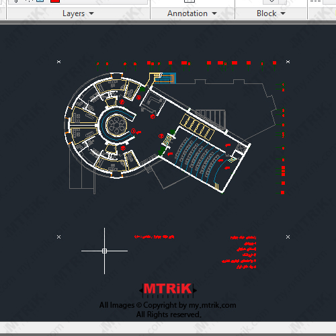This screenshot has height=336, width=336.
Task: Select the red legend text list
Action: click(239, 252)
